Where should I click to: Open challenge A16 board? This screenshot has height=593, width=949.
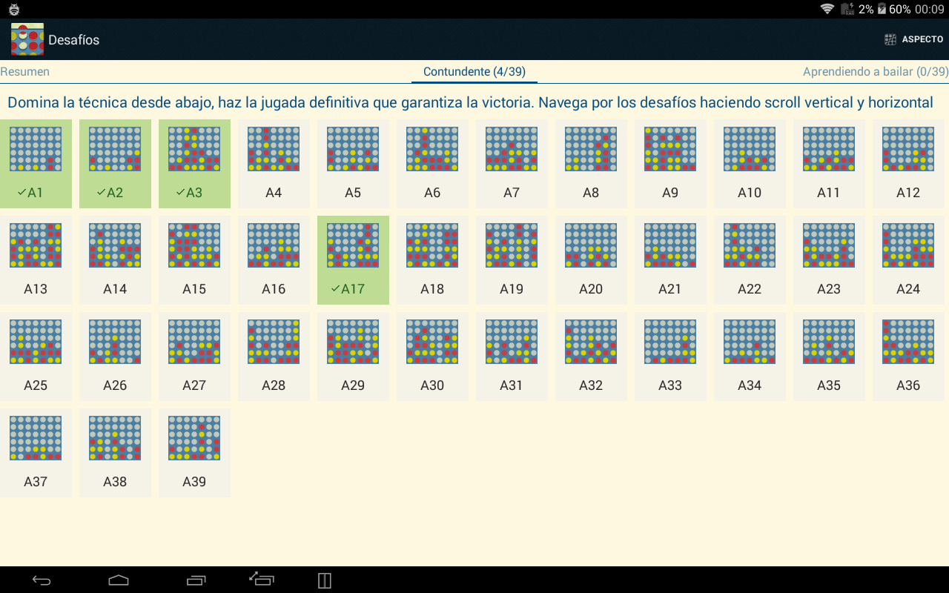pos(274,260)
